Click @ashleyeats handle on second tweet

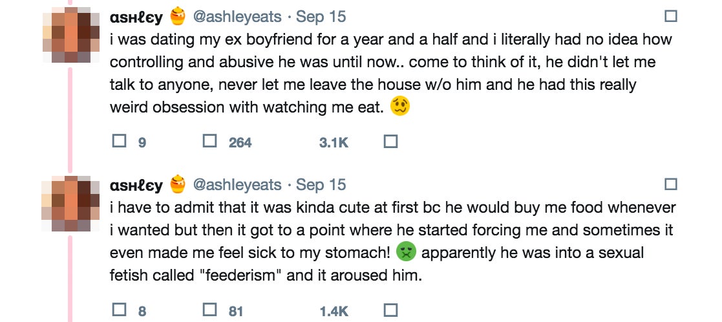point(237,185)
